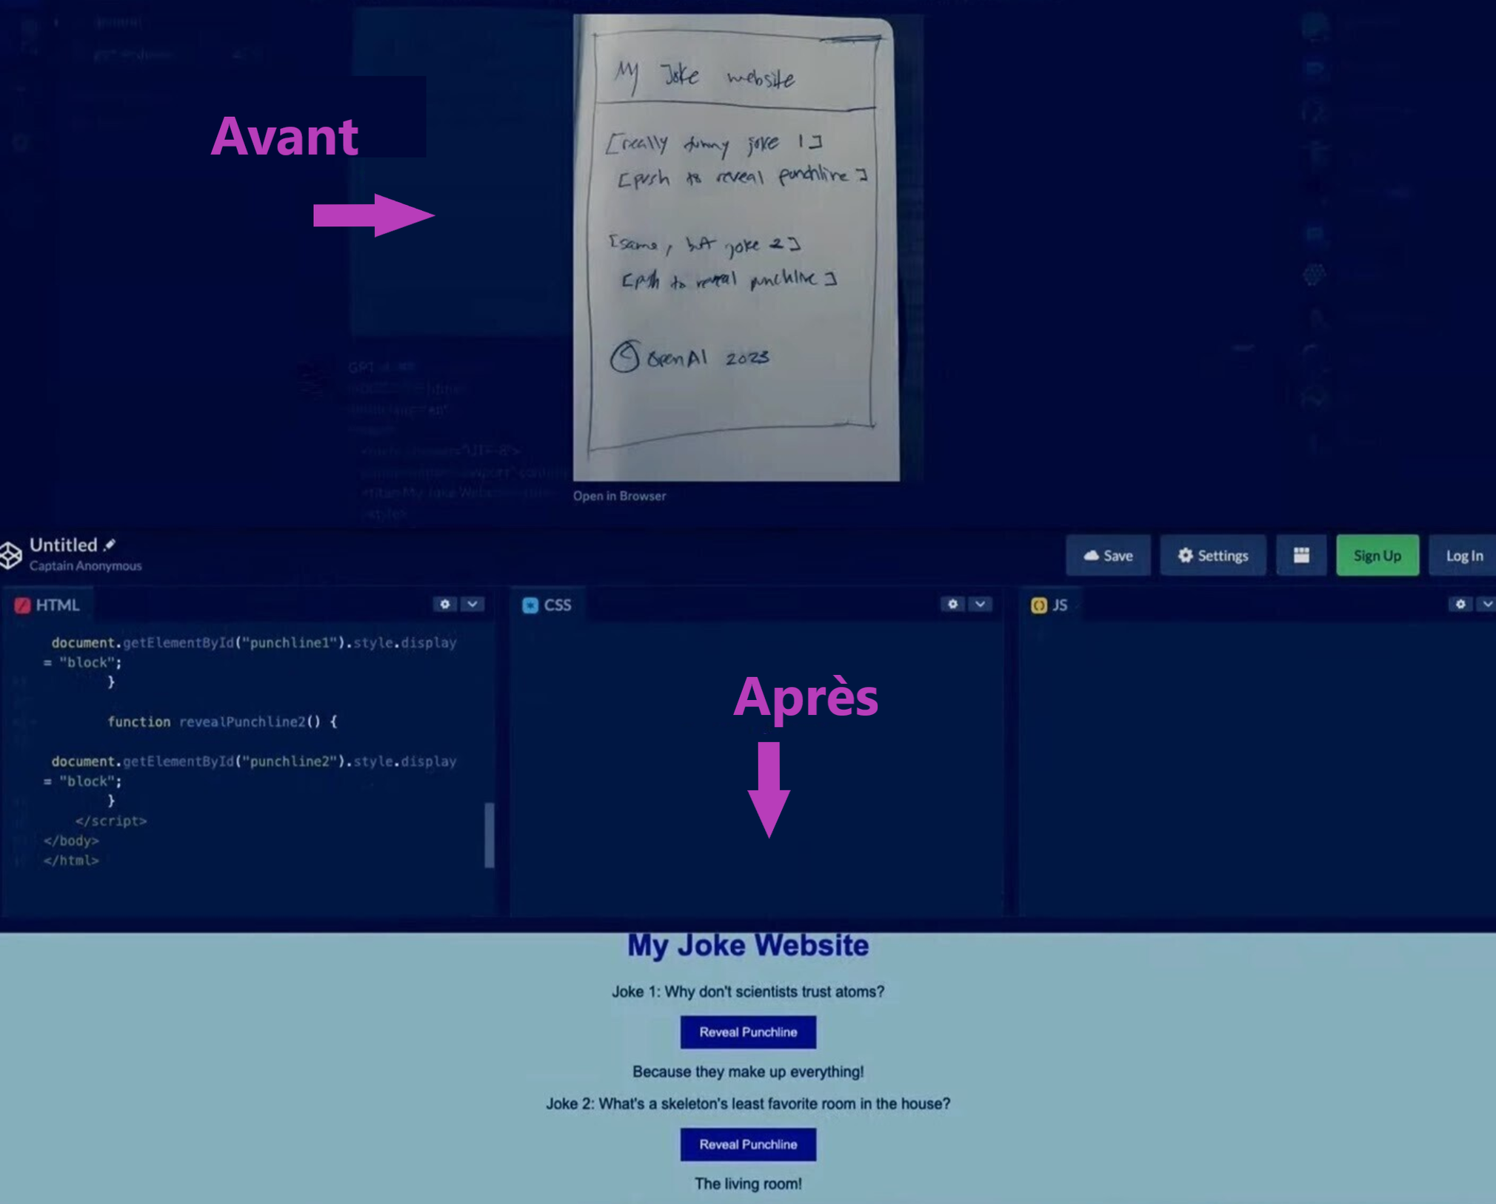
Task: Click the CSS panel icon
Action: click(531, 605)
